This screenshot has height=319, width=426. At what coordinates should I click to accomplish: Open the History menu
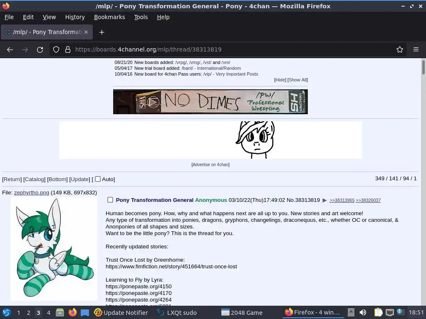click(75, 17)
